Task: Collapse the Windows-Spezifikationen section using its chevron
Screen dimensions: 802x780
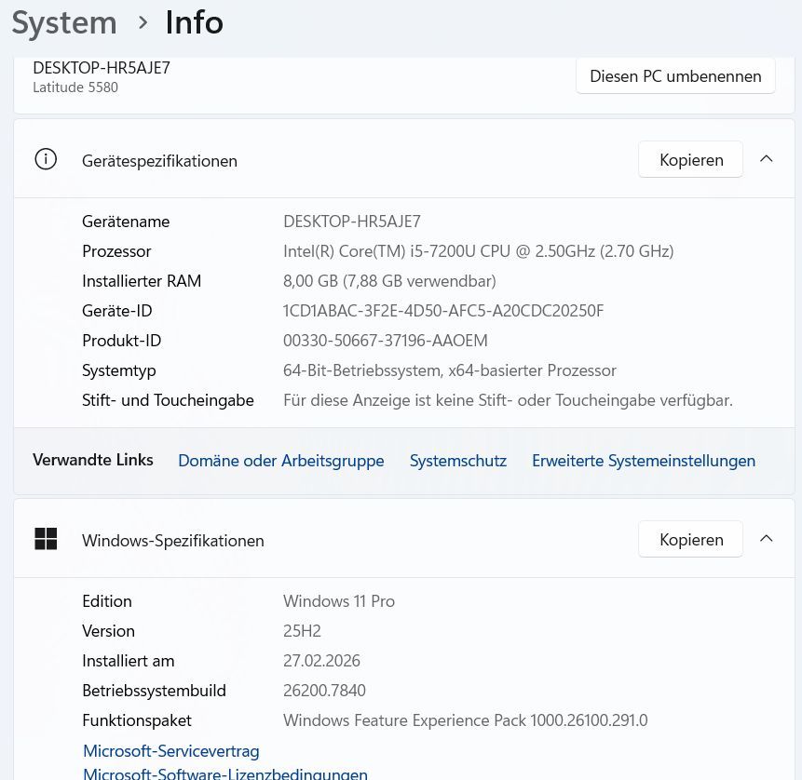Action: pos(767,539)
